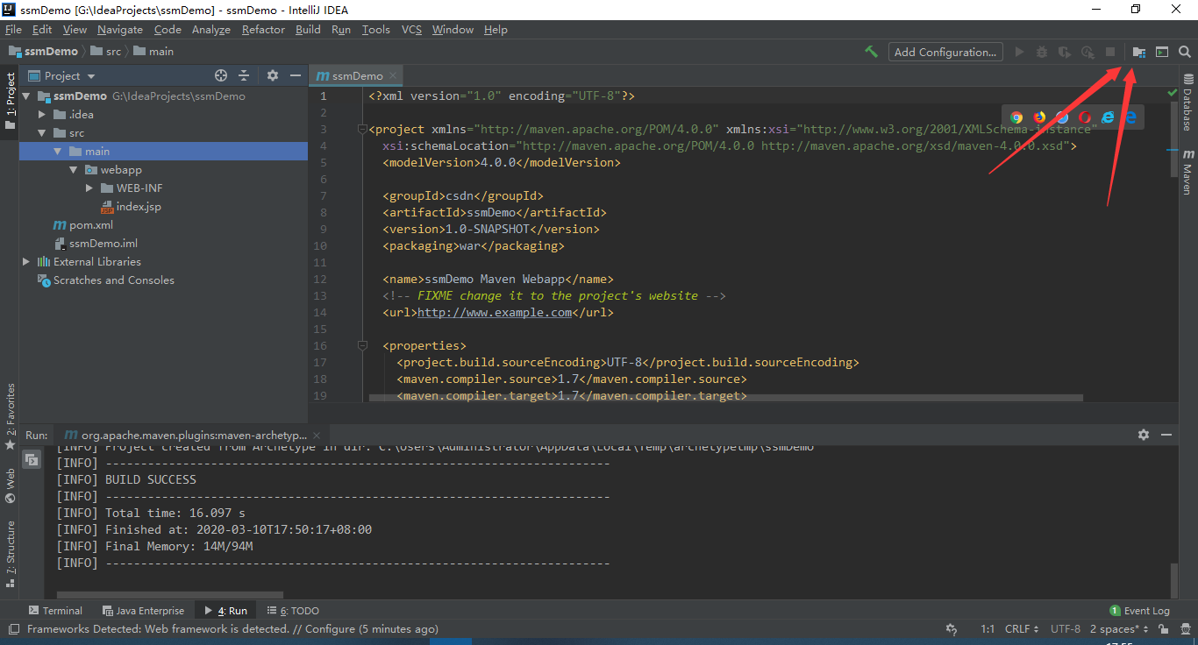The image size is (1198, 645).
Task: Open Project Structure via folder icon
Action: 1139,52
